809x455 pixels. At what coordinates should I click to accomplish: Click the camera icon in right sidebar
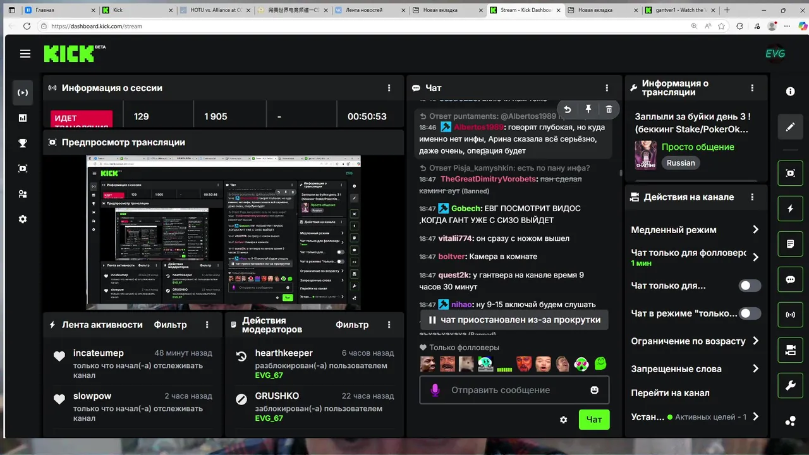coord(790,350)
